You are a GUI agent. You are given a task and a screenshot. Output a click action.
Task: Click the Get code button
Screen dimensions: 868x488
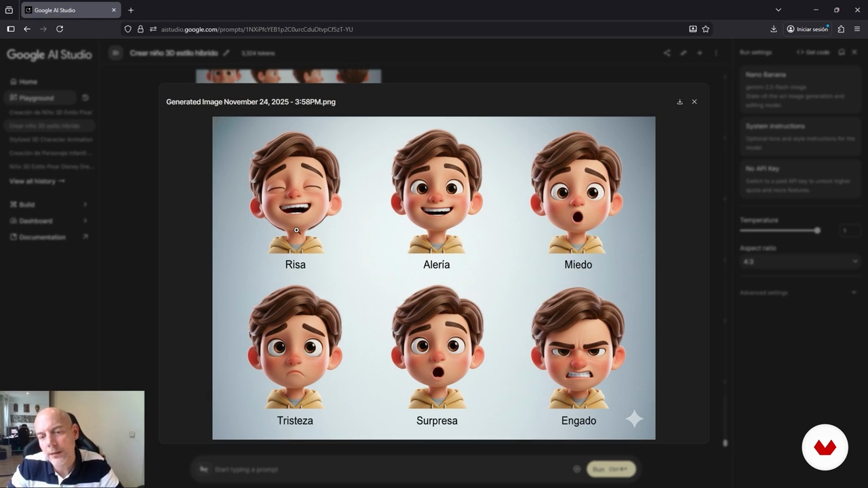tap(812, 52)
